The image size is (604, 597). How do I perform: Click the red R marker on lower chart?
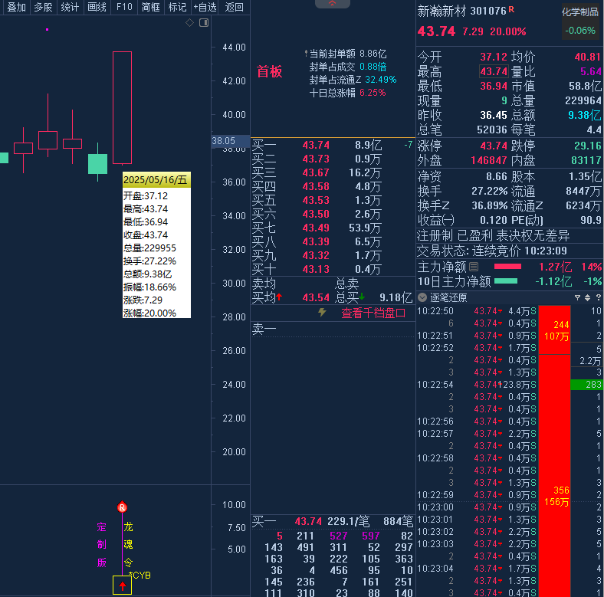point(122,507)
